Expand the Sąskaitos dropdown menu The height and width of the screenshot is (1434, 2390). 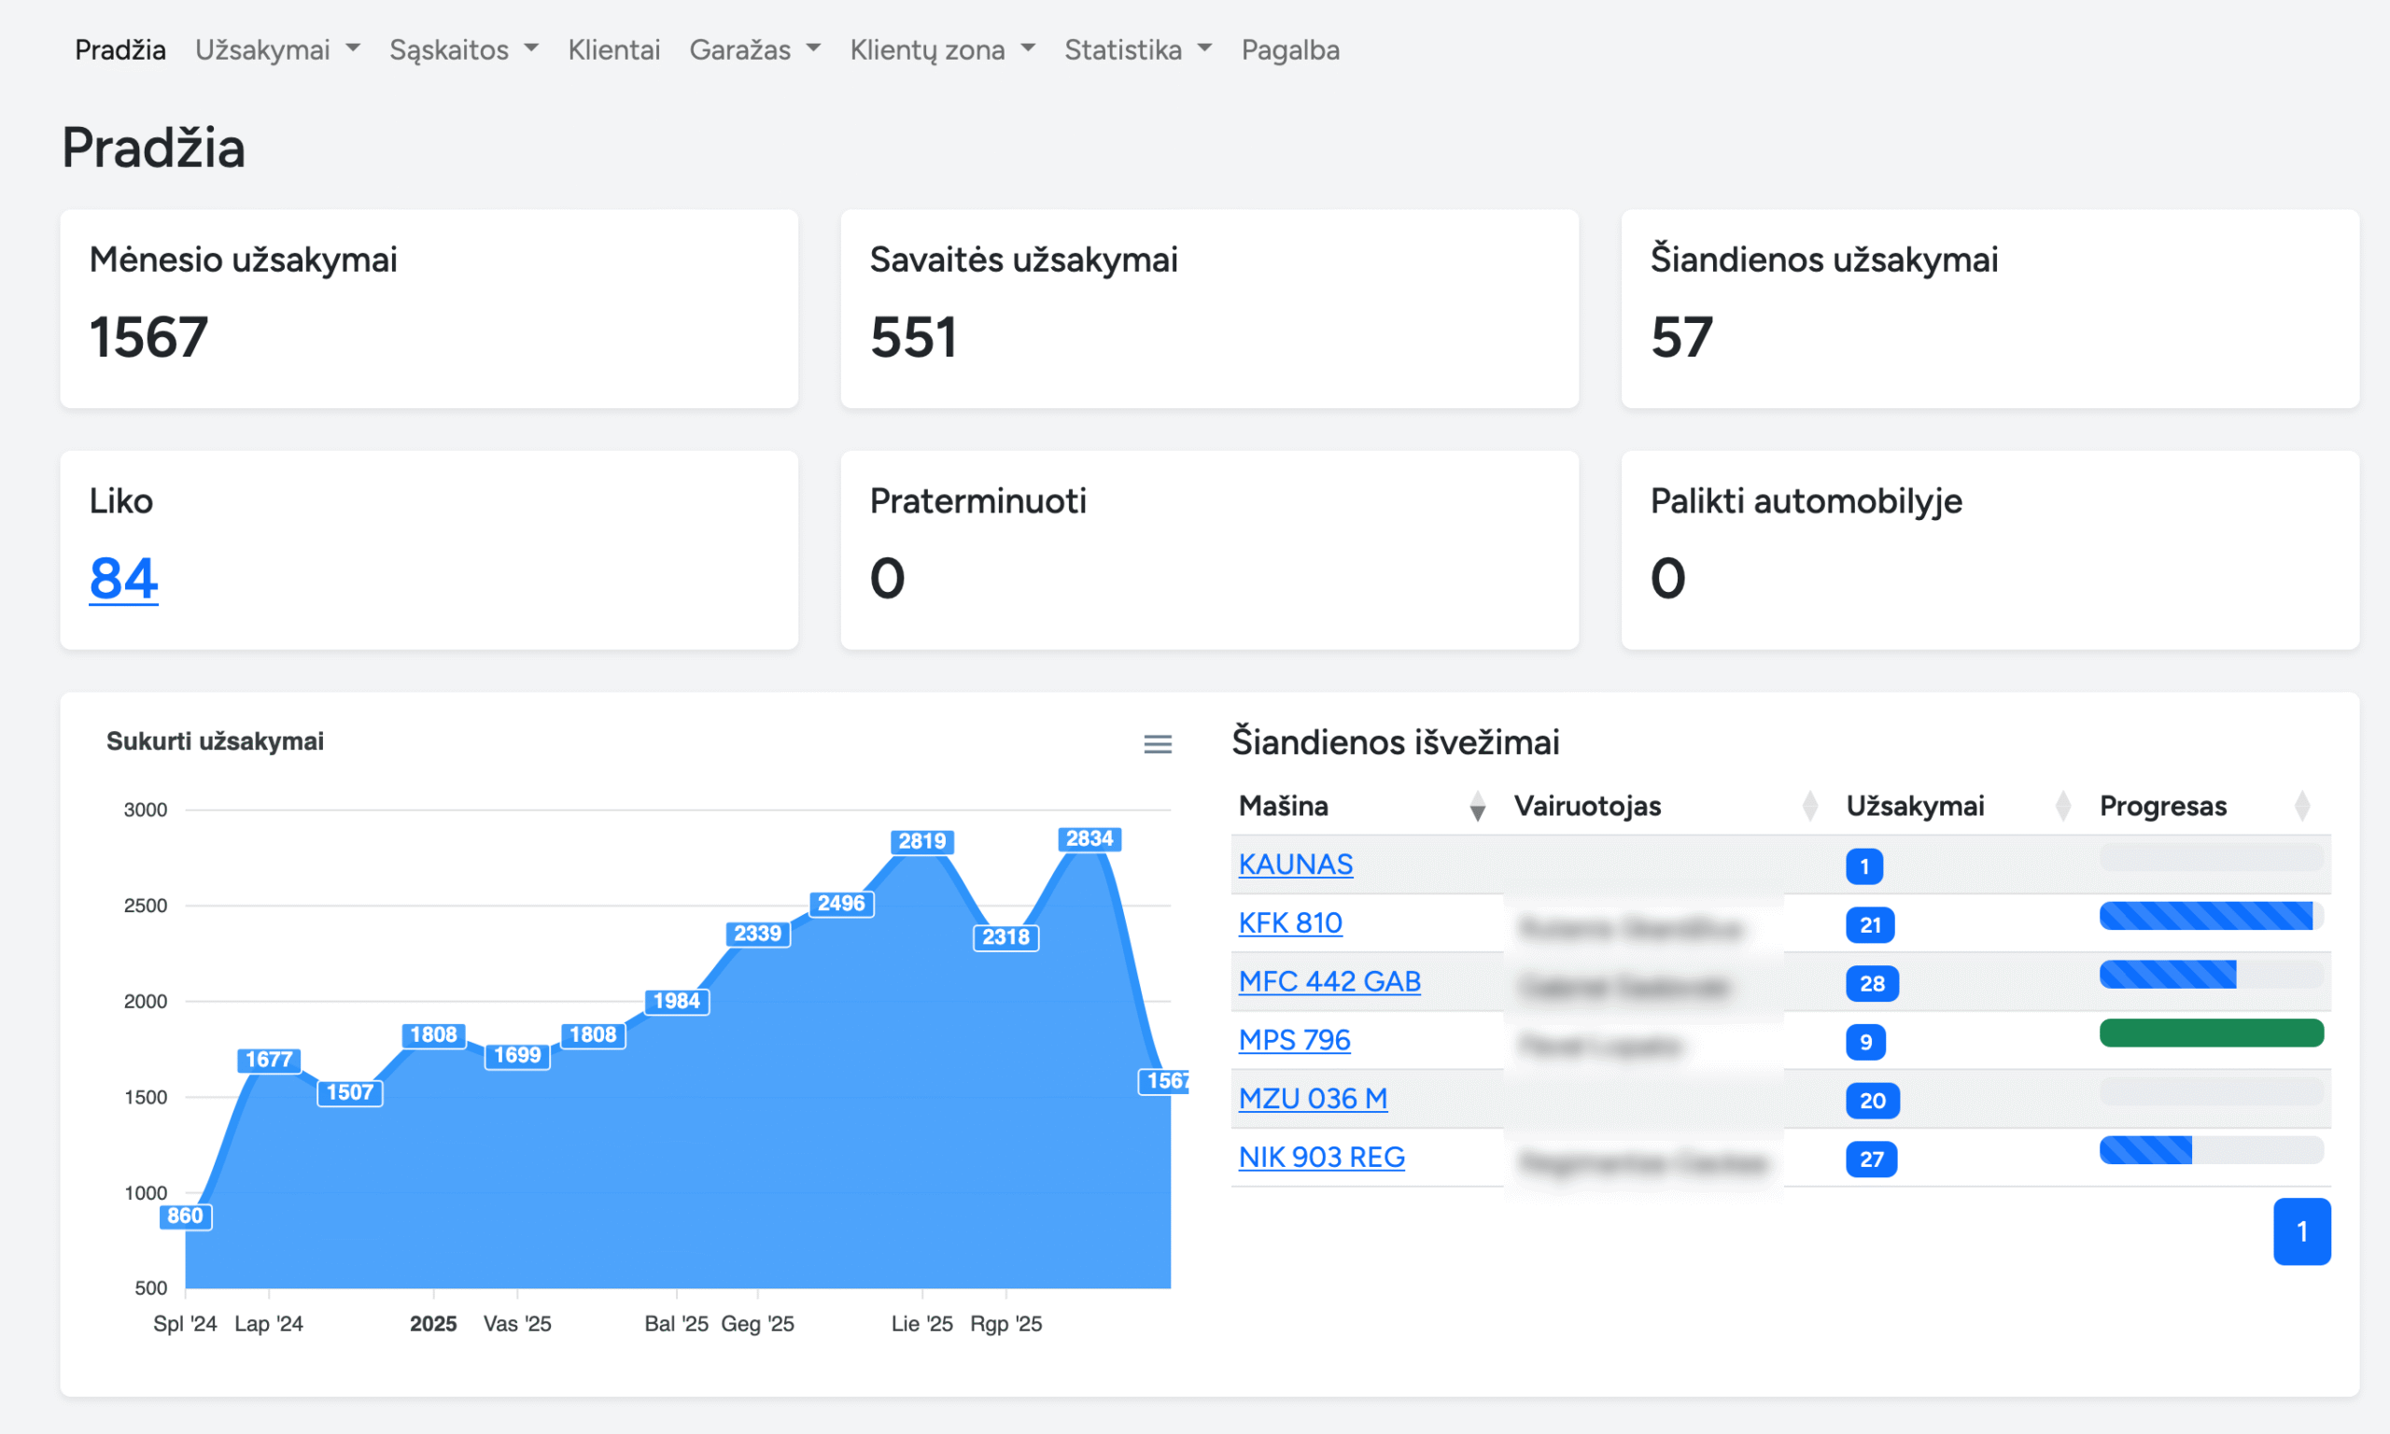point(464,49)
